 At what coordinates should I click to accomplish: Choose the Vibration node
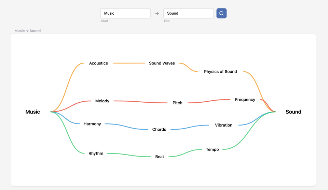click(223, 125)
